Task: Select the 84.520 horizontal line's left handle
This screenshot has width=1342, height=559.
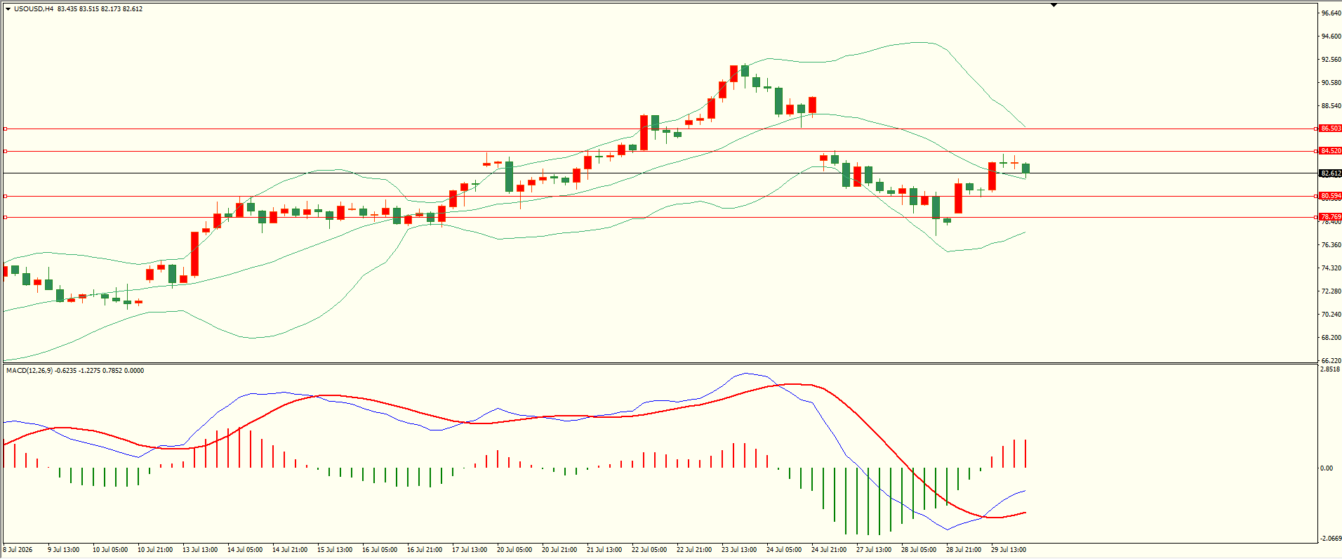Action: point(5,151)
